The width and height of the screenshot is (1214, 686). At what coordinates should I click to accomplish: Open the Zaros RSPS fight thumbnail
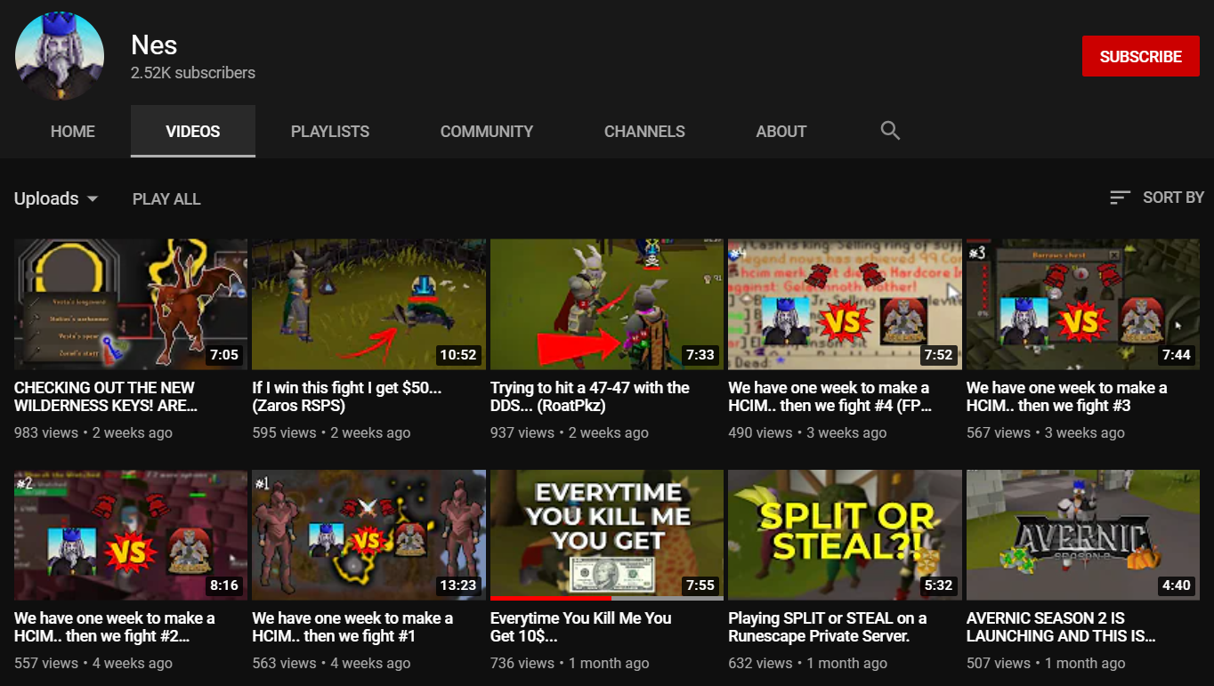[x=368, y=304]
